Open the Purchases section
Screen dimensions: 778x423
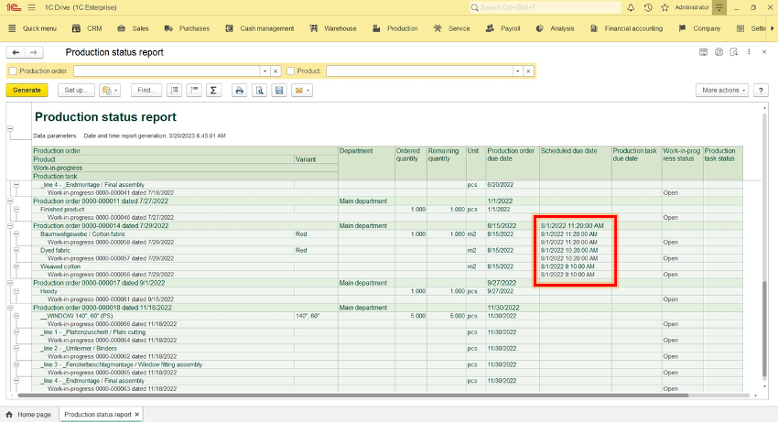[187, 28]
